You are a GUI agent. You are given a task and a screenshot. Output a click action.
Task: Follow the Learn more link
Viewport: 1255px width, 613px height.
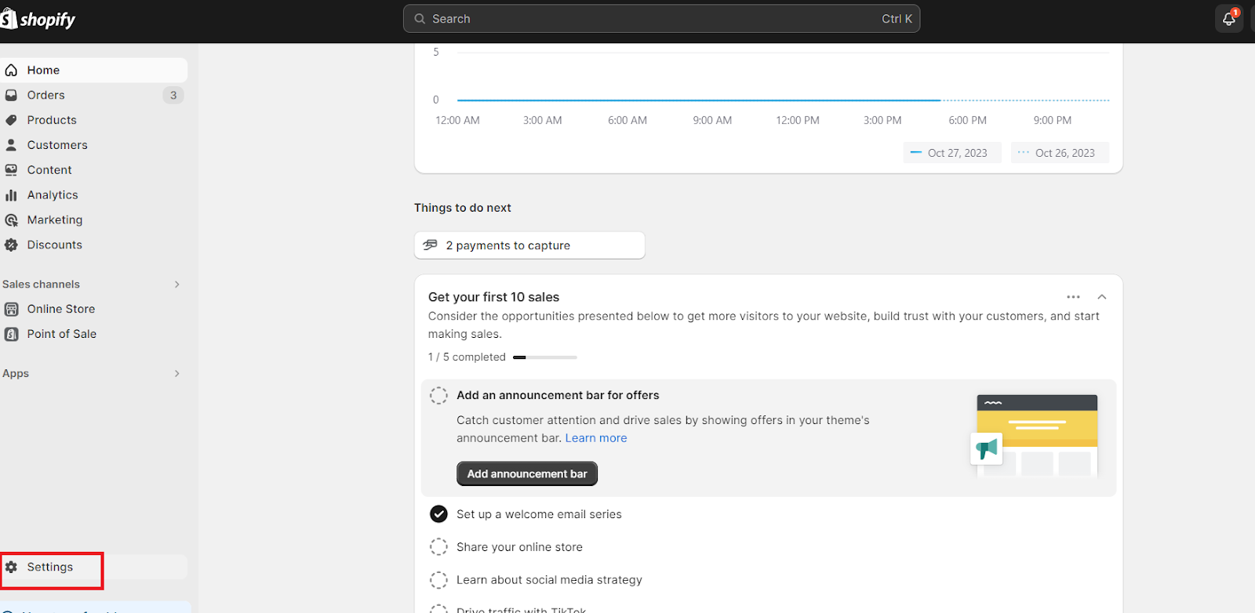point(595,438)
